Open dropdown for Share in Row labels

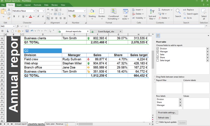click(180, 102)
